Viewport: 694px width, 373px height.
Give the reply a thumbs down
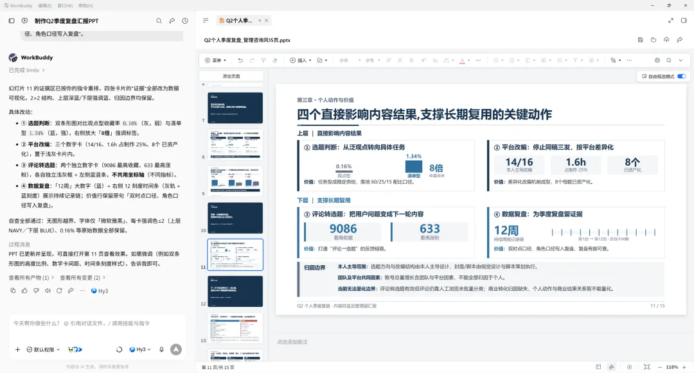(x=36, y=291)
